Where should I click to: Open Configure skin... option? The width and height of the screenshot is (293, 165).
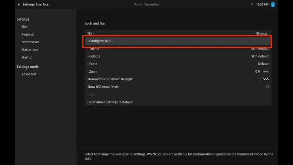178,41
